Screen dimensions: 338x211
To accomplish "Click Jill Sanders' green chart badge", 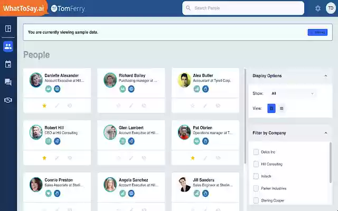I will (x=197, y=194).
